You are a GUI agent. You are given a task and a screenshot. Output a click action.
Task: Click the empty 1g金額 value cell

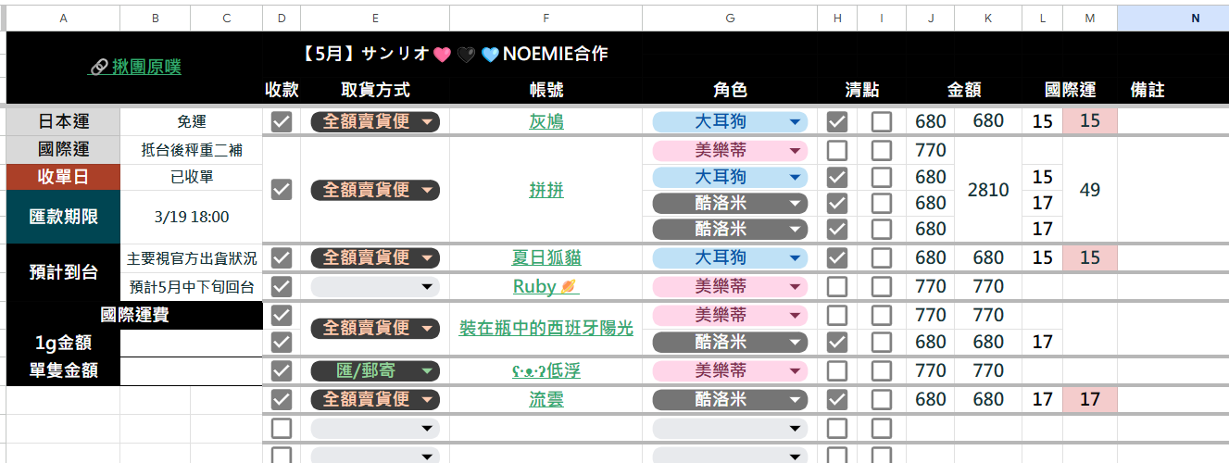192,343
